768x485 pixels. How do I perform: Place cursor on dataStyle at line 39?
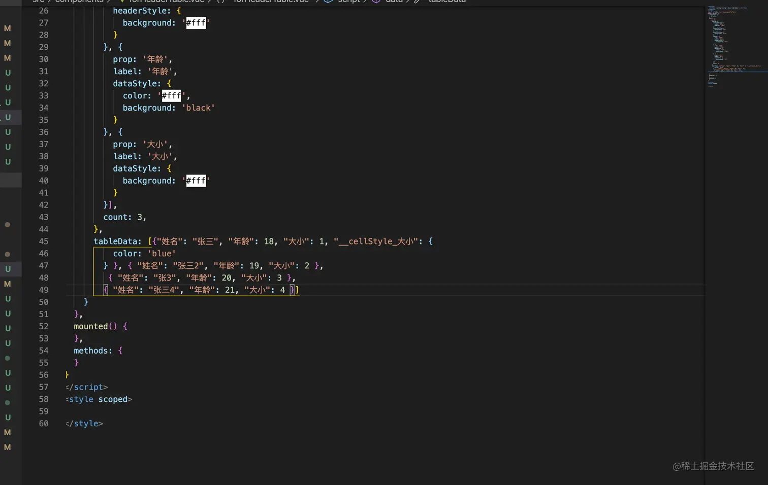pos(135,168)
